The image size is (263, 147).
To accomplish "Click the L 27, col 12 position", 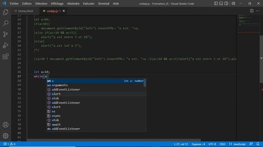I will point(181,144).
